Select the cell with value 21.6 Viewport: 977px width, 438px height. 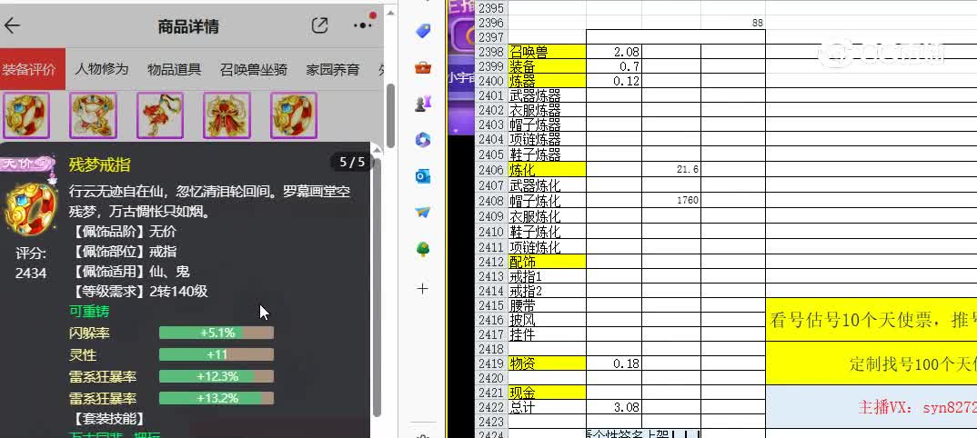[x=671, y=169]
